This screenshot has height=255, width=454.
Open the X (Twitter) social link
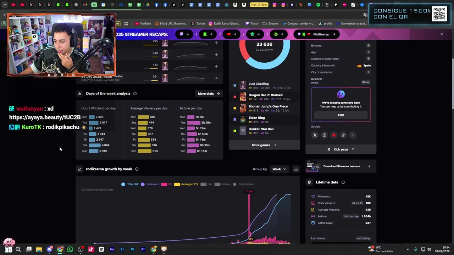pyautogui.click(x=315, y=135)
